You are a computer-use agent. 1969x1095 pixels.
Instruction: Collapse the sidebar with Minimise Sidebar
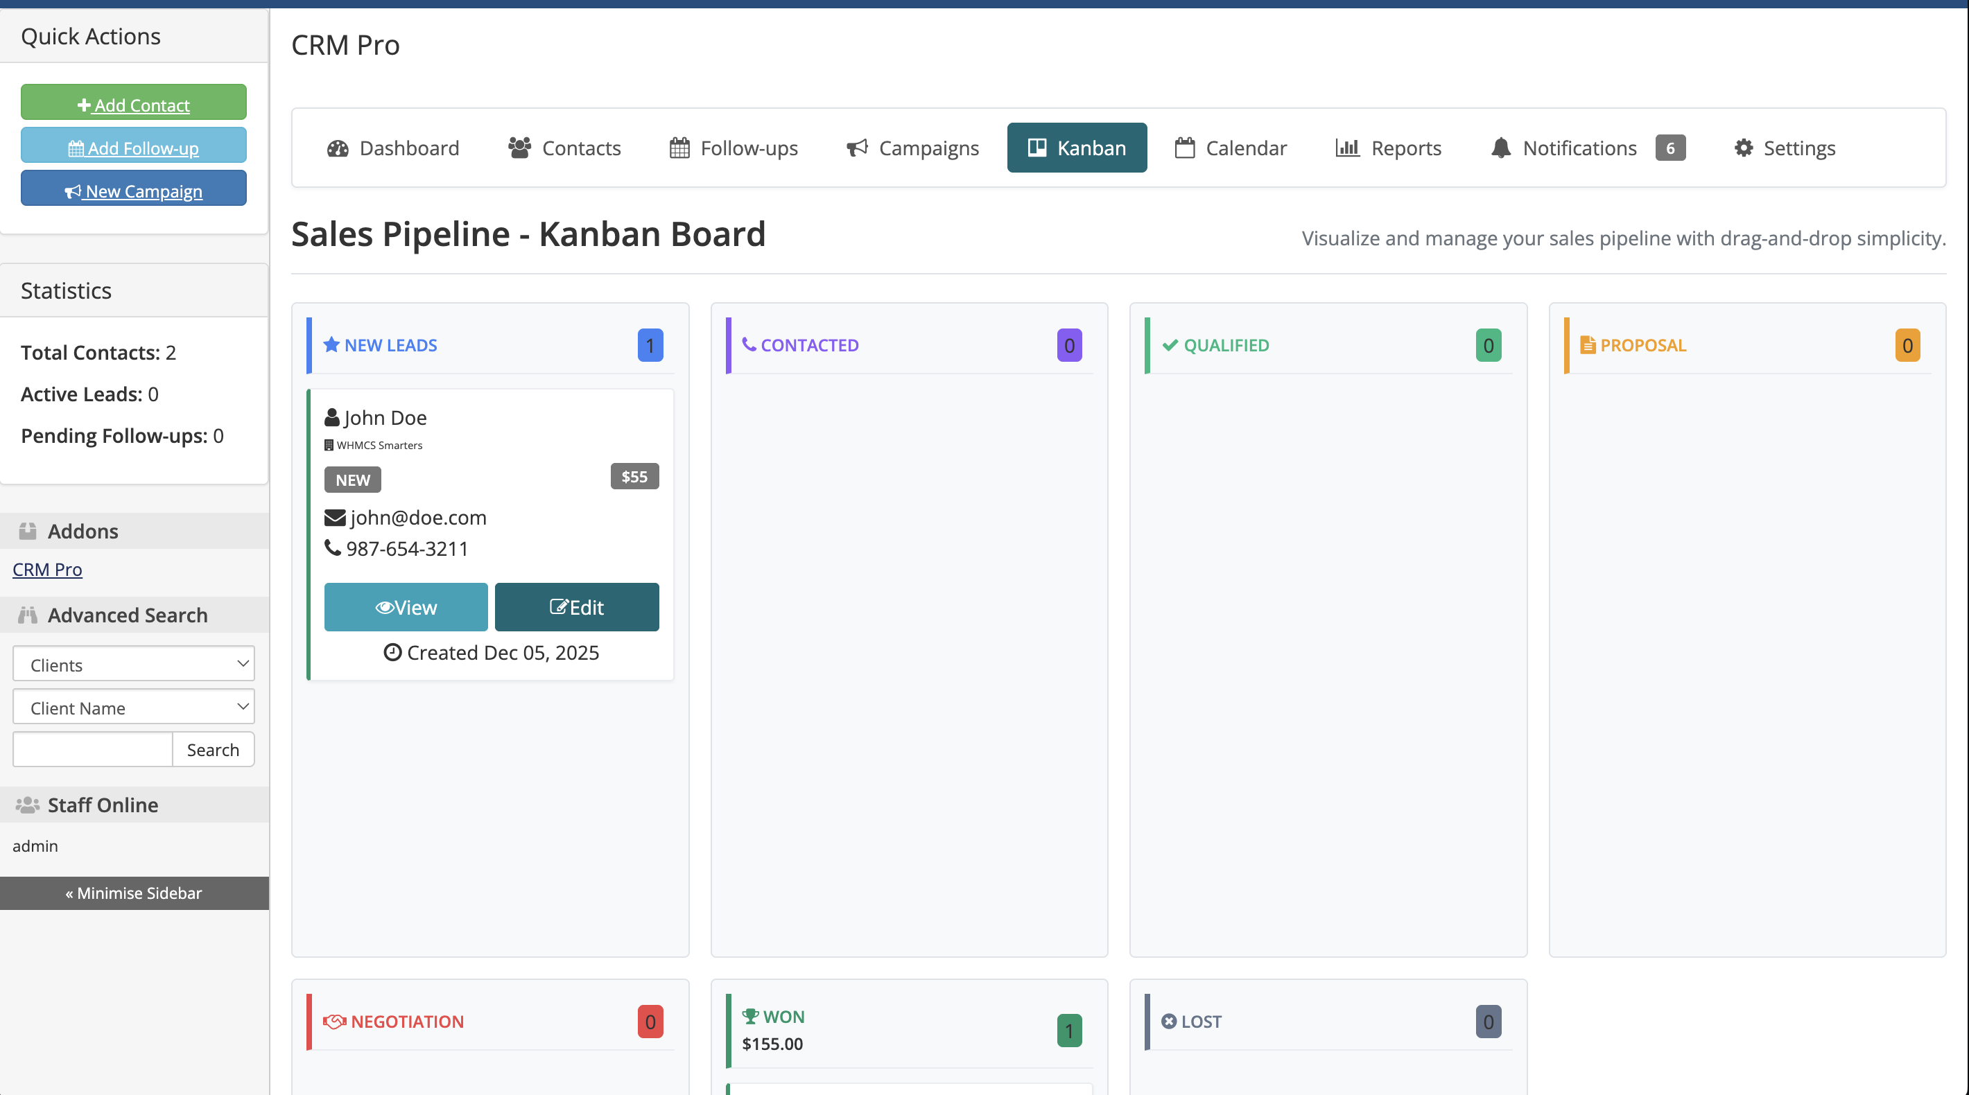pos(134,893)
